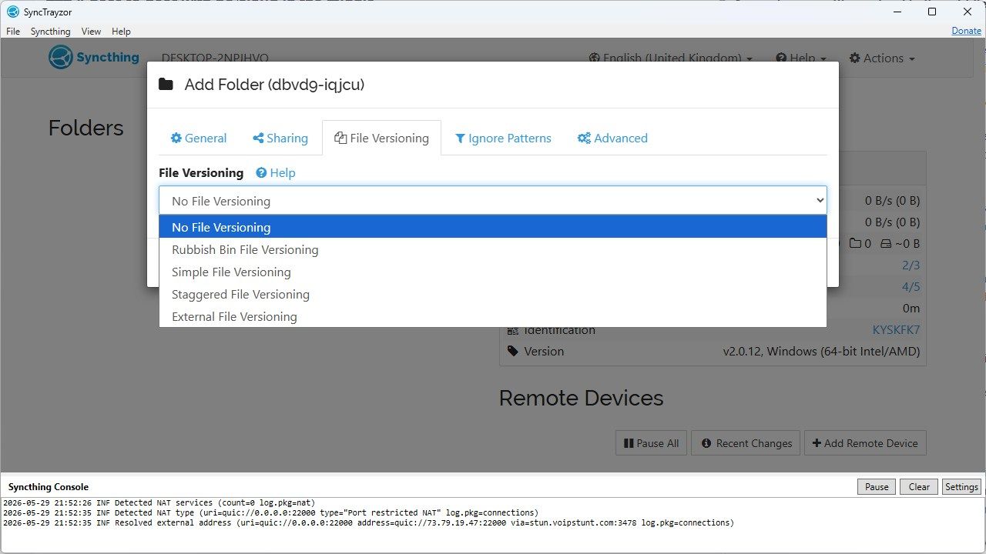
Task: Click the Identification QR icon
Action: (x=513, y=330)
